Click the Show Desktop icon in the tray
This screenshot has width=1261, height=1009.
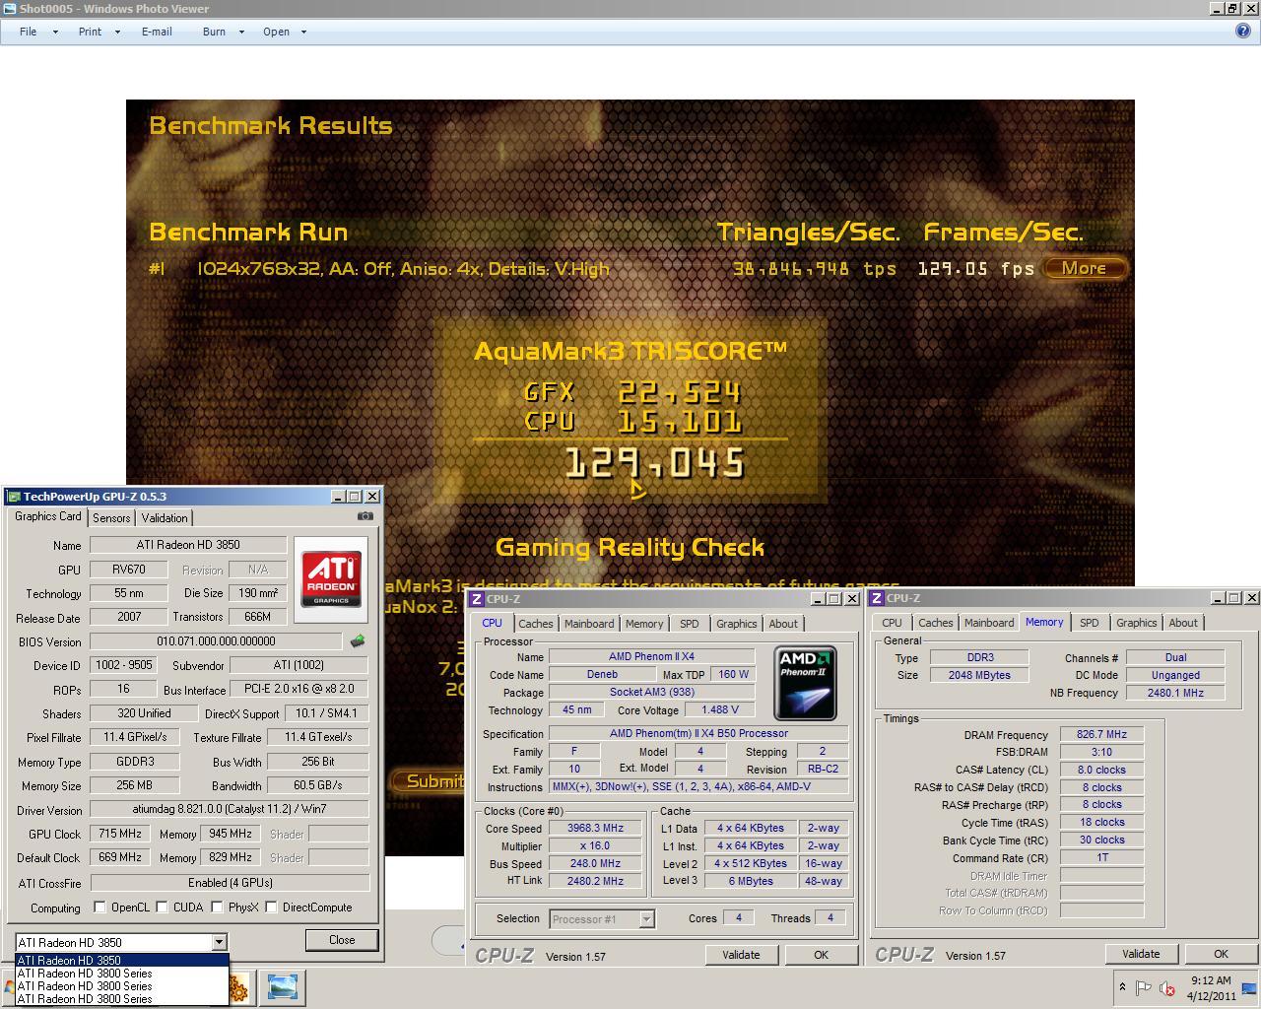[1249, 987]
